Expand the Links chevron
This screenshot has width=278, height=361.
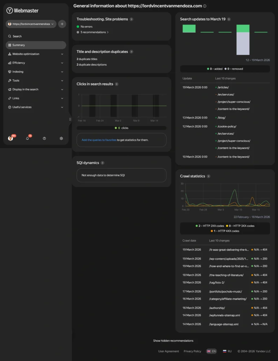click(x=62, y=98)
